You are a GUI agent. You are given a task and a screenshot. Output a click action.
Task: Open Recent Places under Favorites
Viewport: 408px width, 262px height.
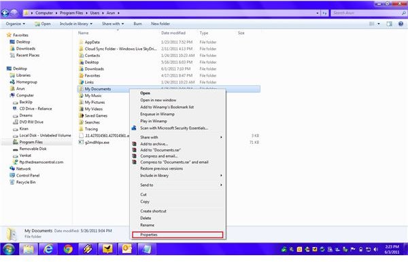[28, 55]
